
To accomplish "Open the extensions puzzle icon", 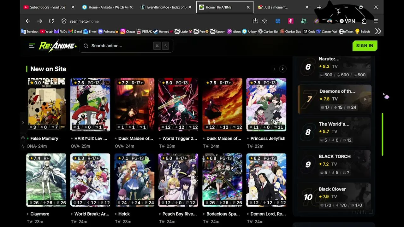I will [364, 21].
